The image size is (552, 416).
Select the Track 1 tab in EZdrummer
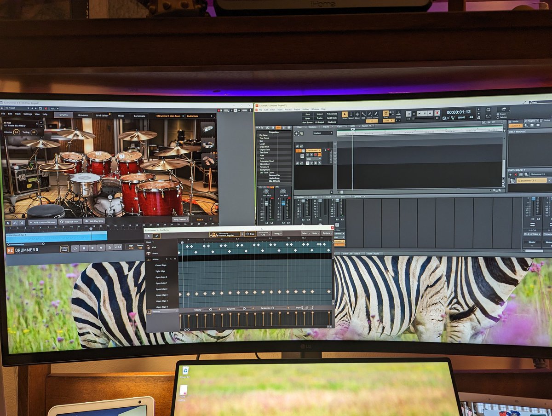point(200,220)
